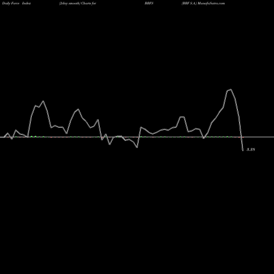
Task: Click the '3.38' latest value label
Action: (x=251, y=150)
